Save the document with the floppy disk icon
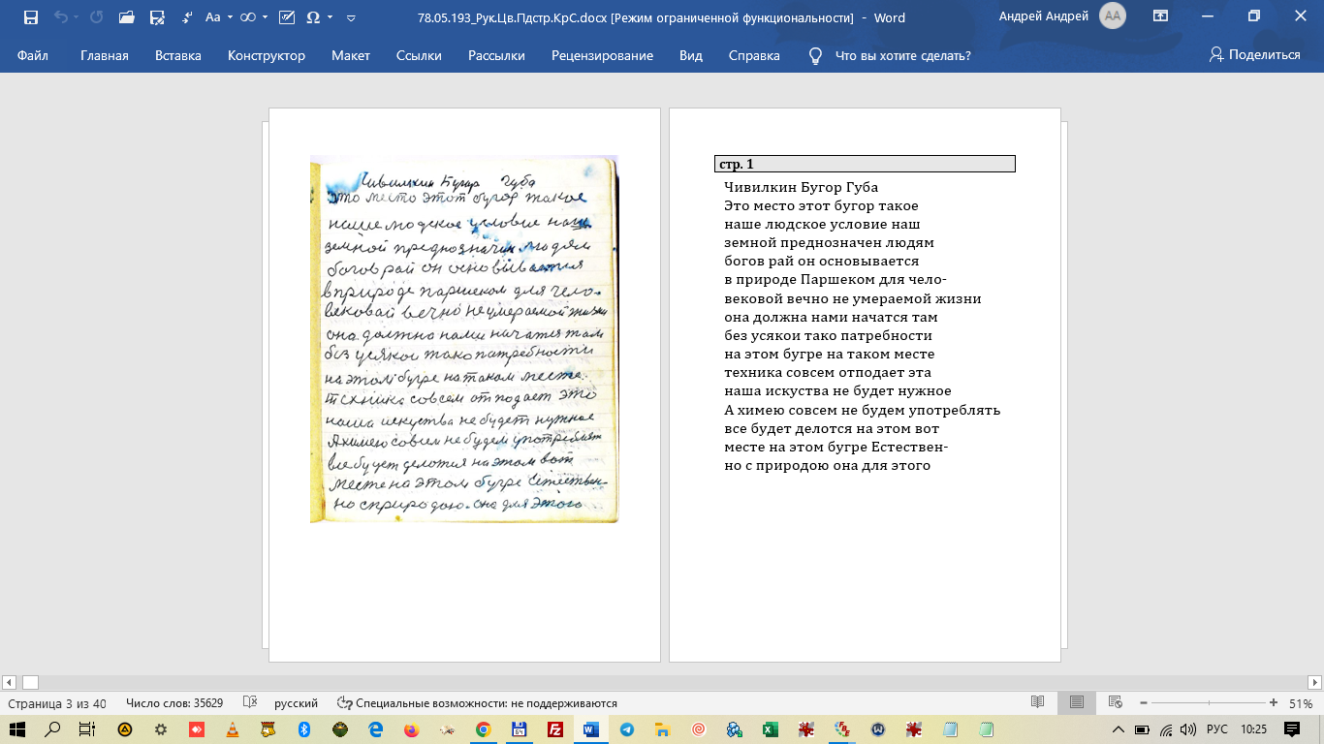The width and height of the screenshot is (1324, 744). [30, 17]
